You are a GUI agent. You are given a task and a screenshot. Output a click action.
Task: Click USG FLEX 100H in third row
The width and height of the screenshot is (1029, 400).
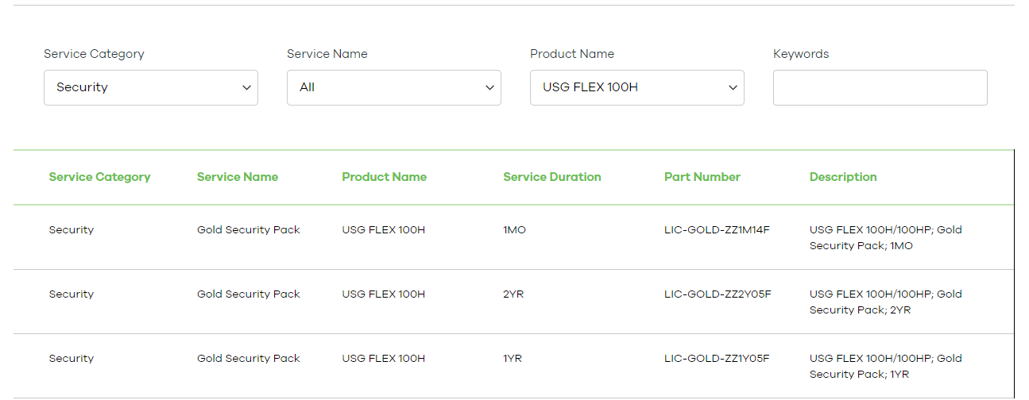[x=383, y=359]
